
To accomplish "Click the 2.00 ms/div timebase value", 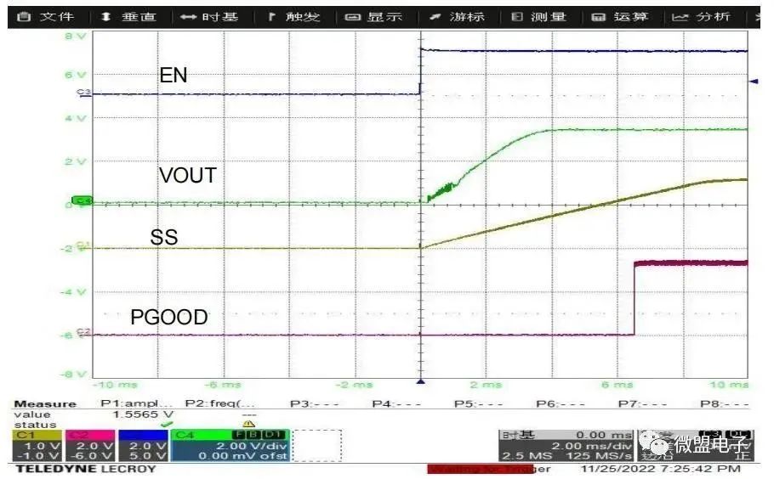I will point(591,446).
